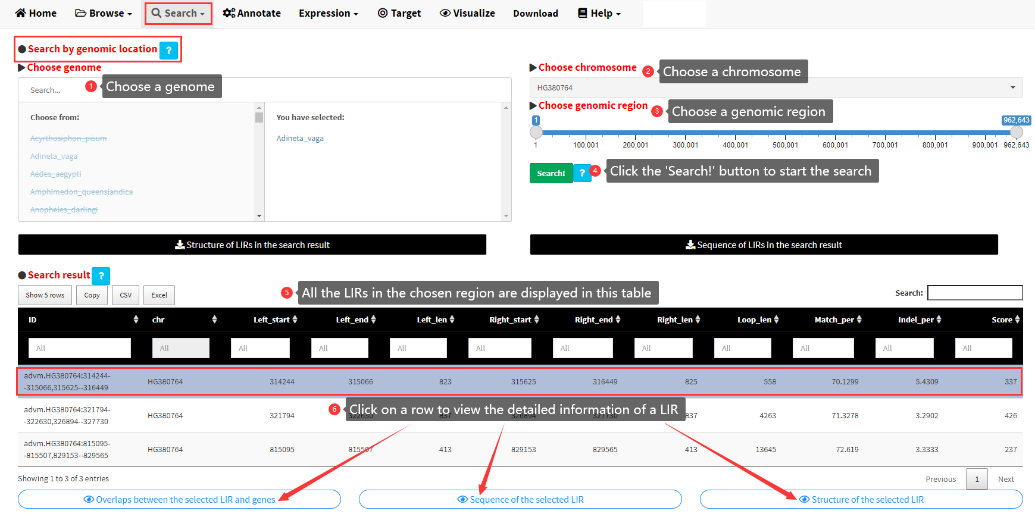The width and height of the screenshot is (1035, 517).
Task: Open the Download page
Action: pyautogui.click(x=536, y=13)
